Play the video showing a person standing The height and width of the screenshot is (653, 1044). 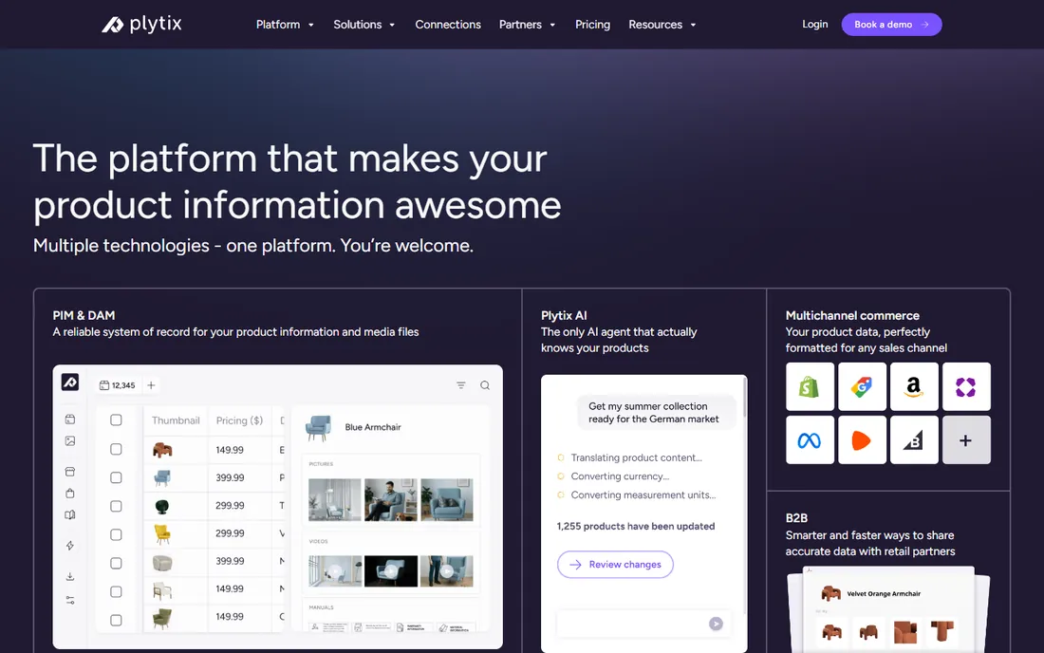pyautogui.click(x=447, y=571)
